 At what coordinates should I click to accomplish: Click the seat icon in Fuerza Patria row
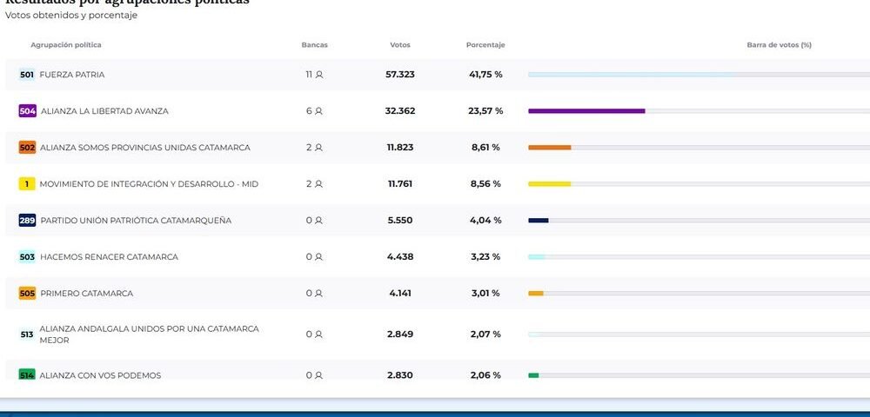(x=319, y=75)
